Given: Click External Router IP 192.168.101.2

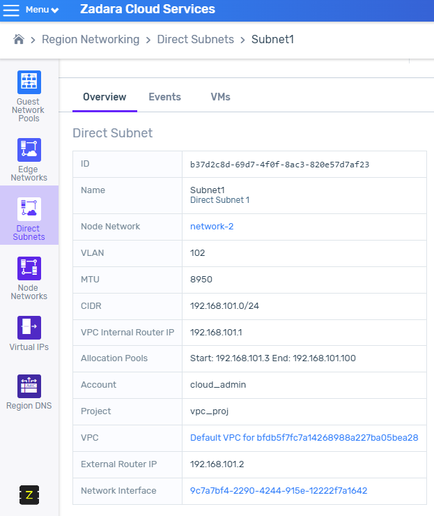Looking at the screenshot, I should (217, 464).
